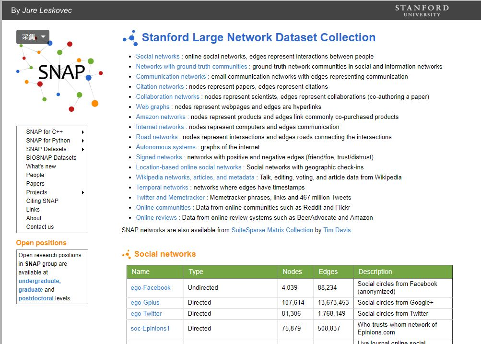Follow the Communication networks link

point(171,76)
